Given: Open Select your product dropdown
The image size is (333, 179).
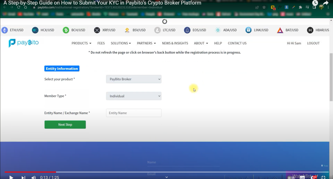Looking at the screenshot, I should click(134, 79).
